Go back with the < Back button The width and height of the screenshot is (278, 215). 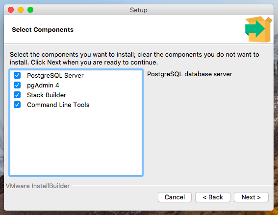[213, 197]
